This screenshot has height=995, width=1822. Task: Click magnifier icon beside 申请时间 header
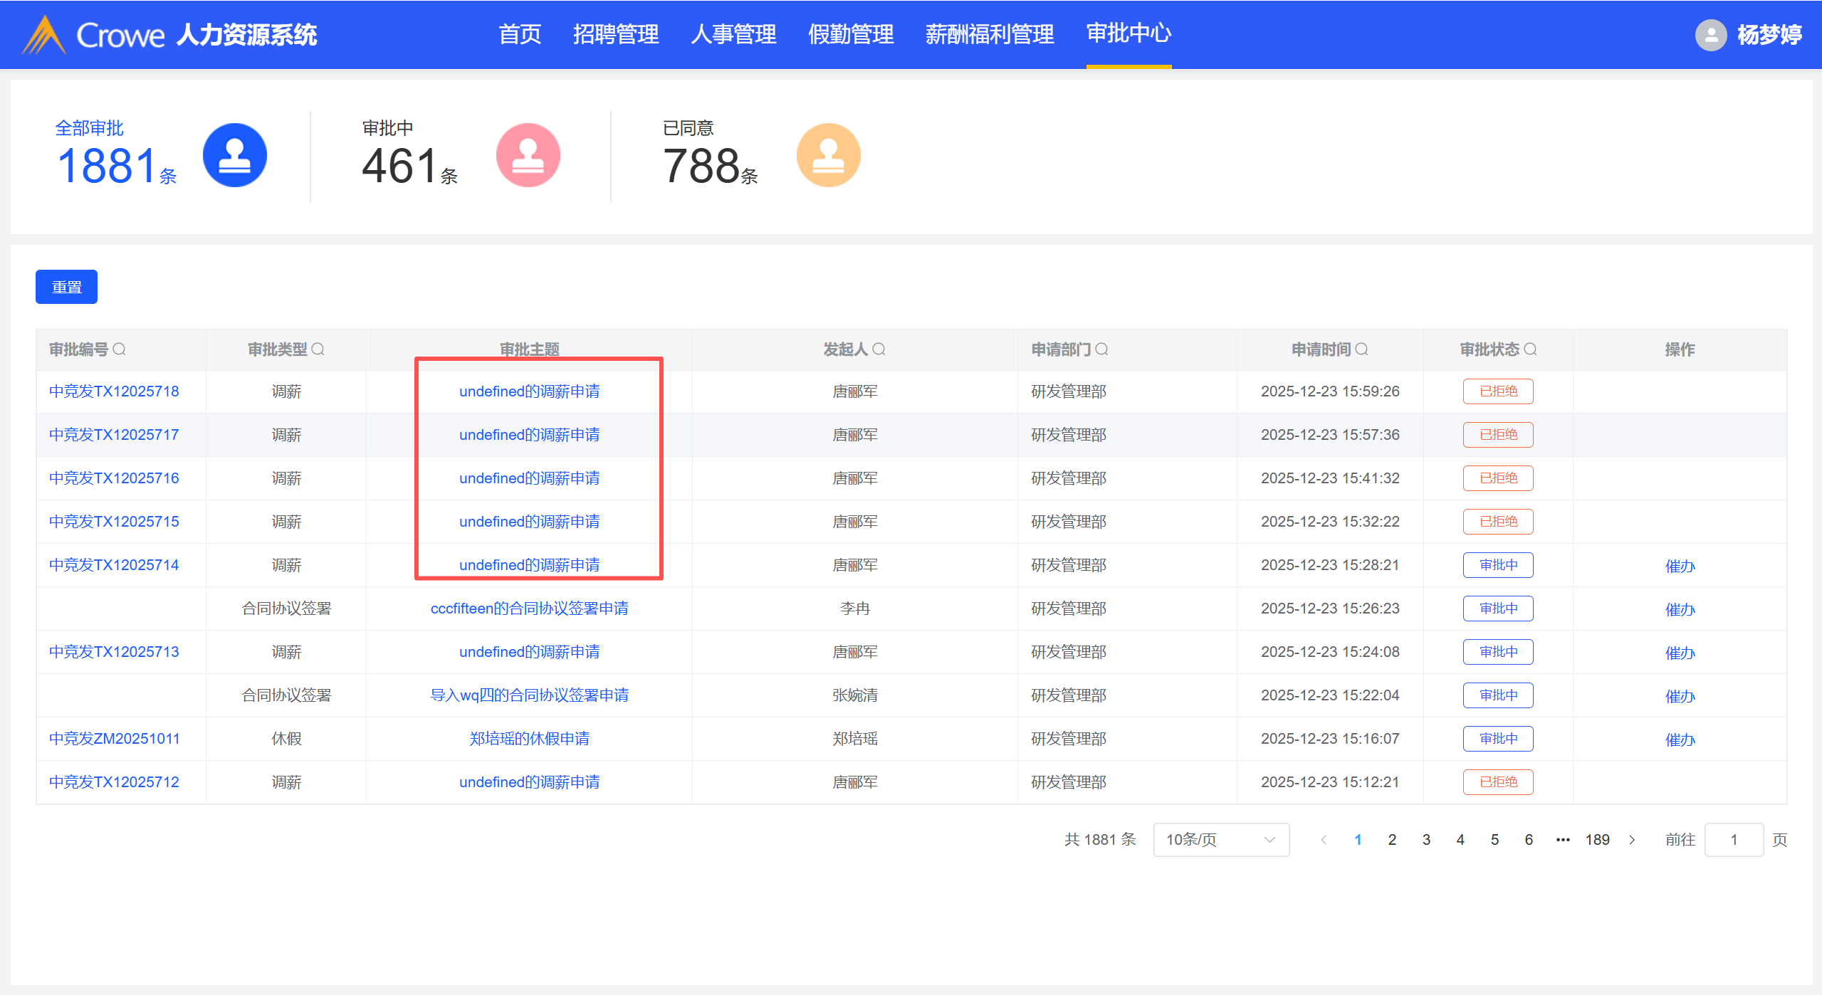click(1362, 349)
